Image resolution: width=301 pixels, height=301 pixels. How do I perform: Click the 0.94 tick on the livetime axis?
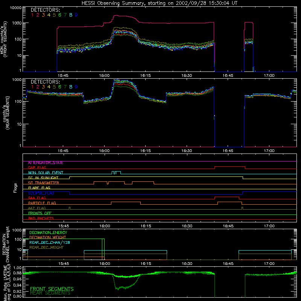(x=17, y=285)
